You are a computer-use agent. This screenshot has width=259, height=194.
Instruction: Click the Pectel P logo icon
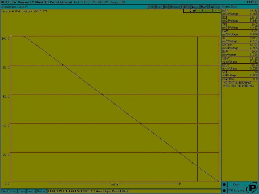click(251, 188)
